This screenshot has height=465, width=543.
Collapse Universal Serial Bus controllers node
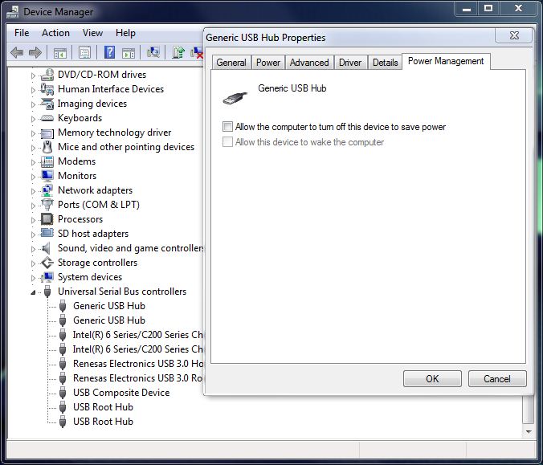(x=33, y=292)
